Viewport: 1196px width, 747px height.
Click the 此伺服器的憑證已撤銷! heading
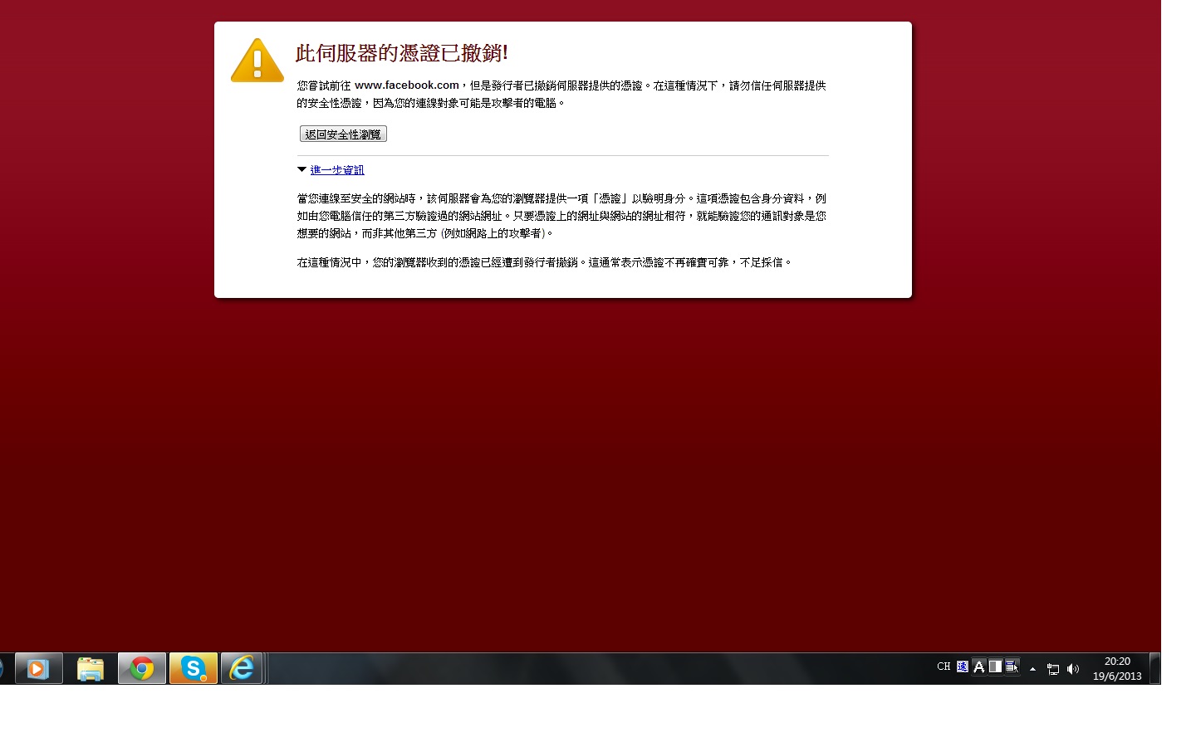(x=401, y=53)
